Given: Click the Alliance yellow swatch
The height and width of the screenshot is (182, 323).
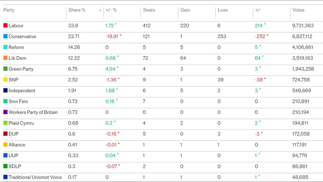Looking at the screenshot, I should pos(5,145).
